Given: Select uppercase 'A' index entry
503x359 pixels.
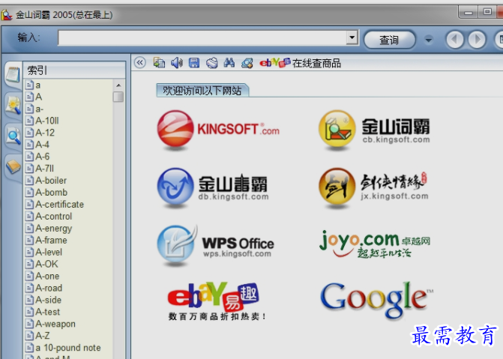Looking at the screenshot, I should 38,97.
